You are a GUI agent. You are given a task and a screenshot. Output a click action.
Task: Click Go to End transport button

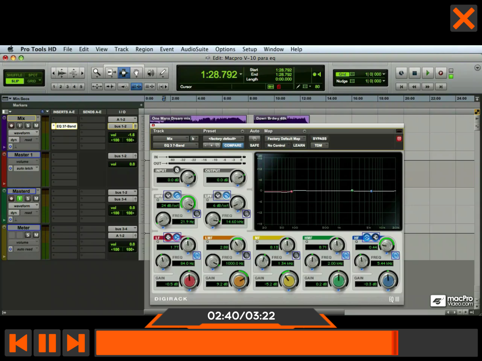441,87
